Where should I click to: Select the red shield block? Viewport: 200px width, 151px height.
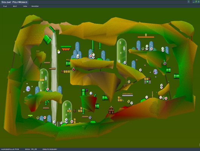74,69
